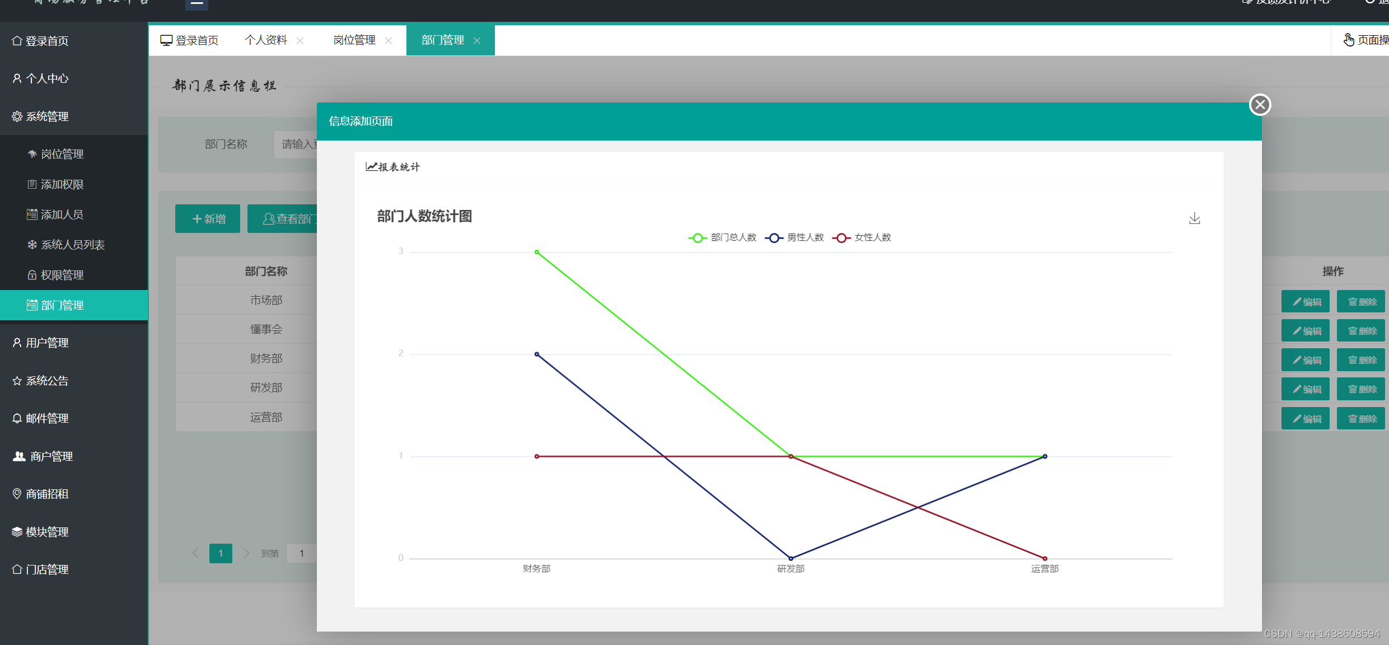Delete the 市场部 row

coord(1361,302)
